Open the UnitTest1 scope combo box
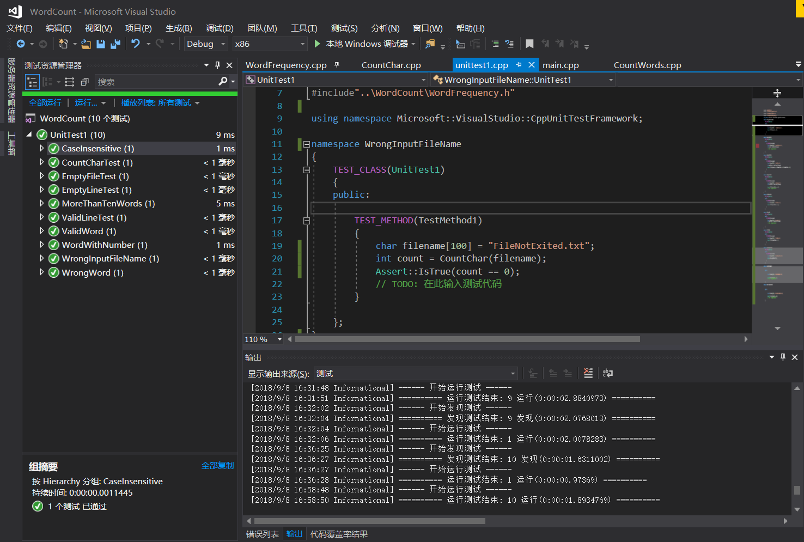The image size is (804, 542). point(336,80)
